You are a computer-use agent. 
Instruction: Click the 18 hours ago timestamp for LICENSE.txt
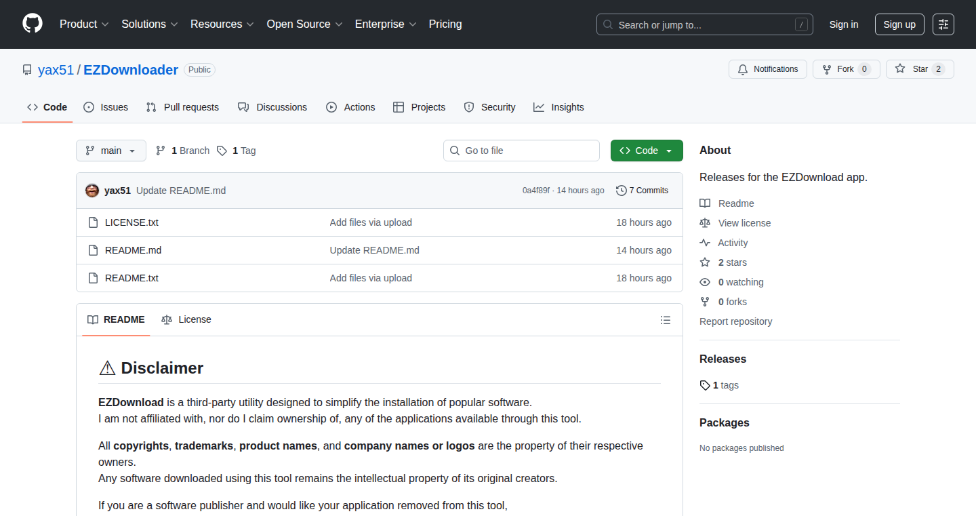(644, 222)
